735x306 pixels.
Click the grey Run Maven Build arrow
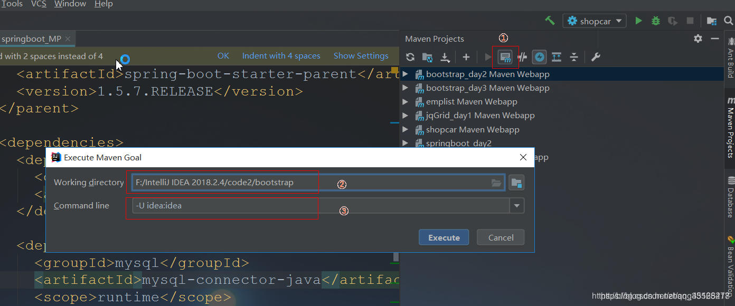[x=488, y=57]
